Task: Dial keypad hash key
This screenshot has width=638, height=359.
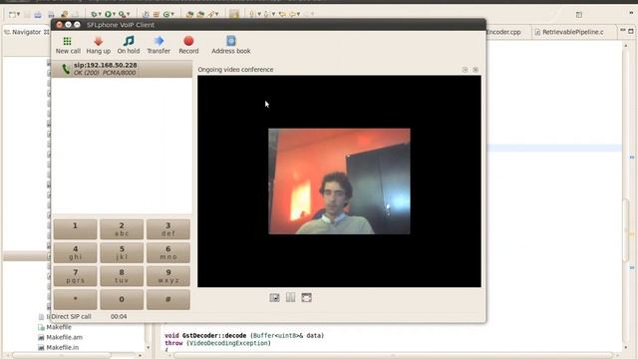Action: point(168,299)
